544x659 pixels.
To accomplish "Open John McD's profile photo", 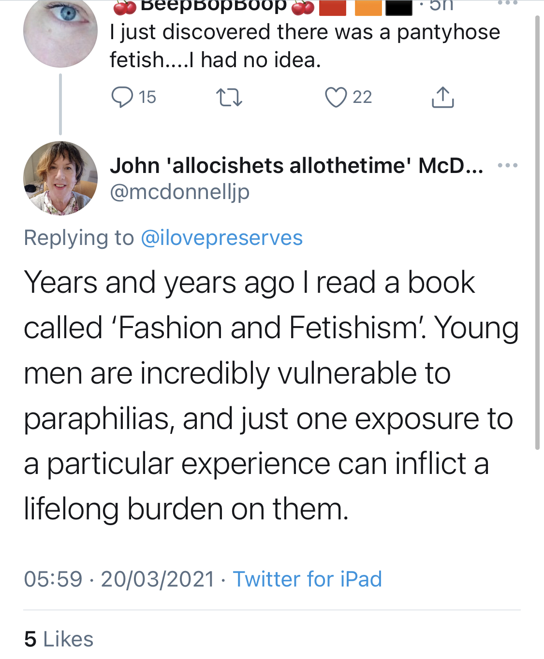I will point(60,178).
